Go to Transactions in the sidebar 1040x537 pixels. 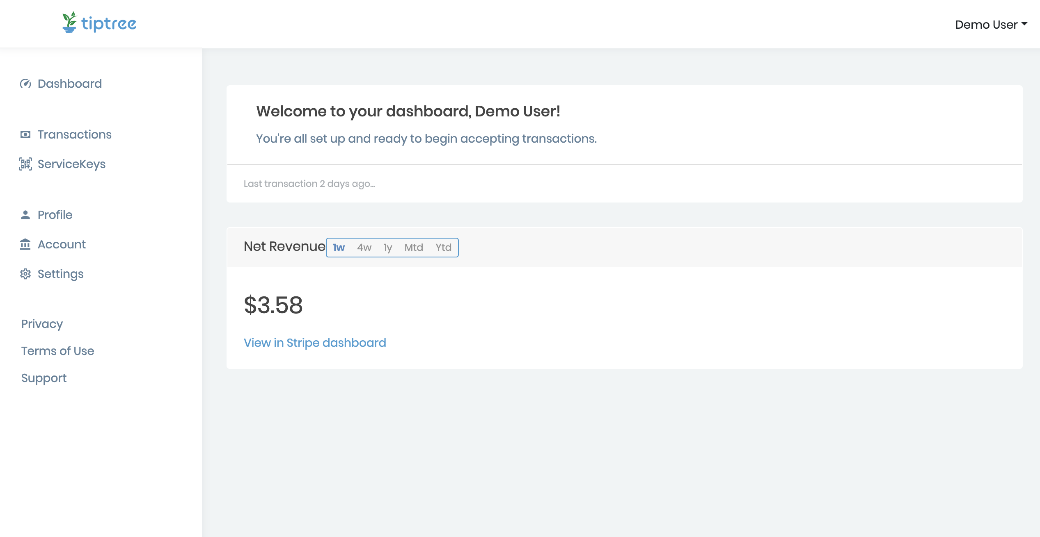[74, 134]
